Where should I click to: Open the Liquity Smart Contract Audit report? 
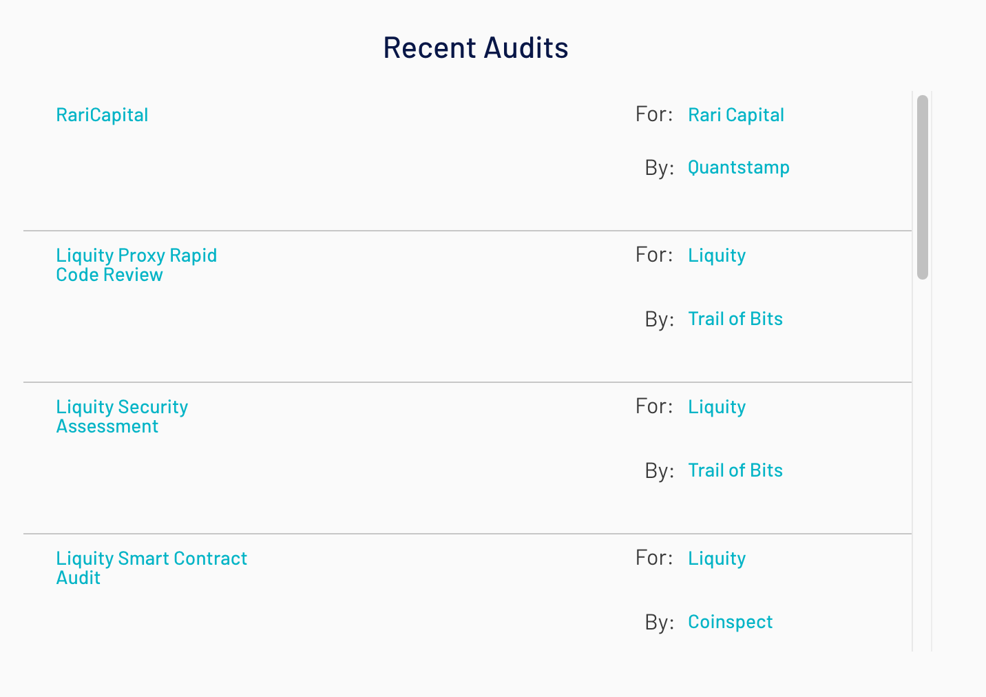pyautogui.click(x=151, y=568)
